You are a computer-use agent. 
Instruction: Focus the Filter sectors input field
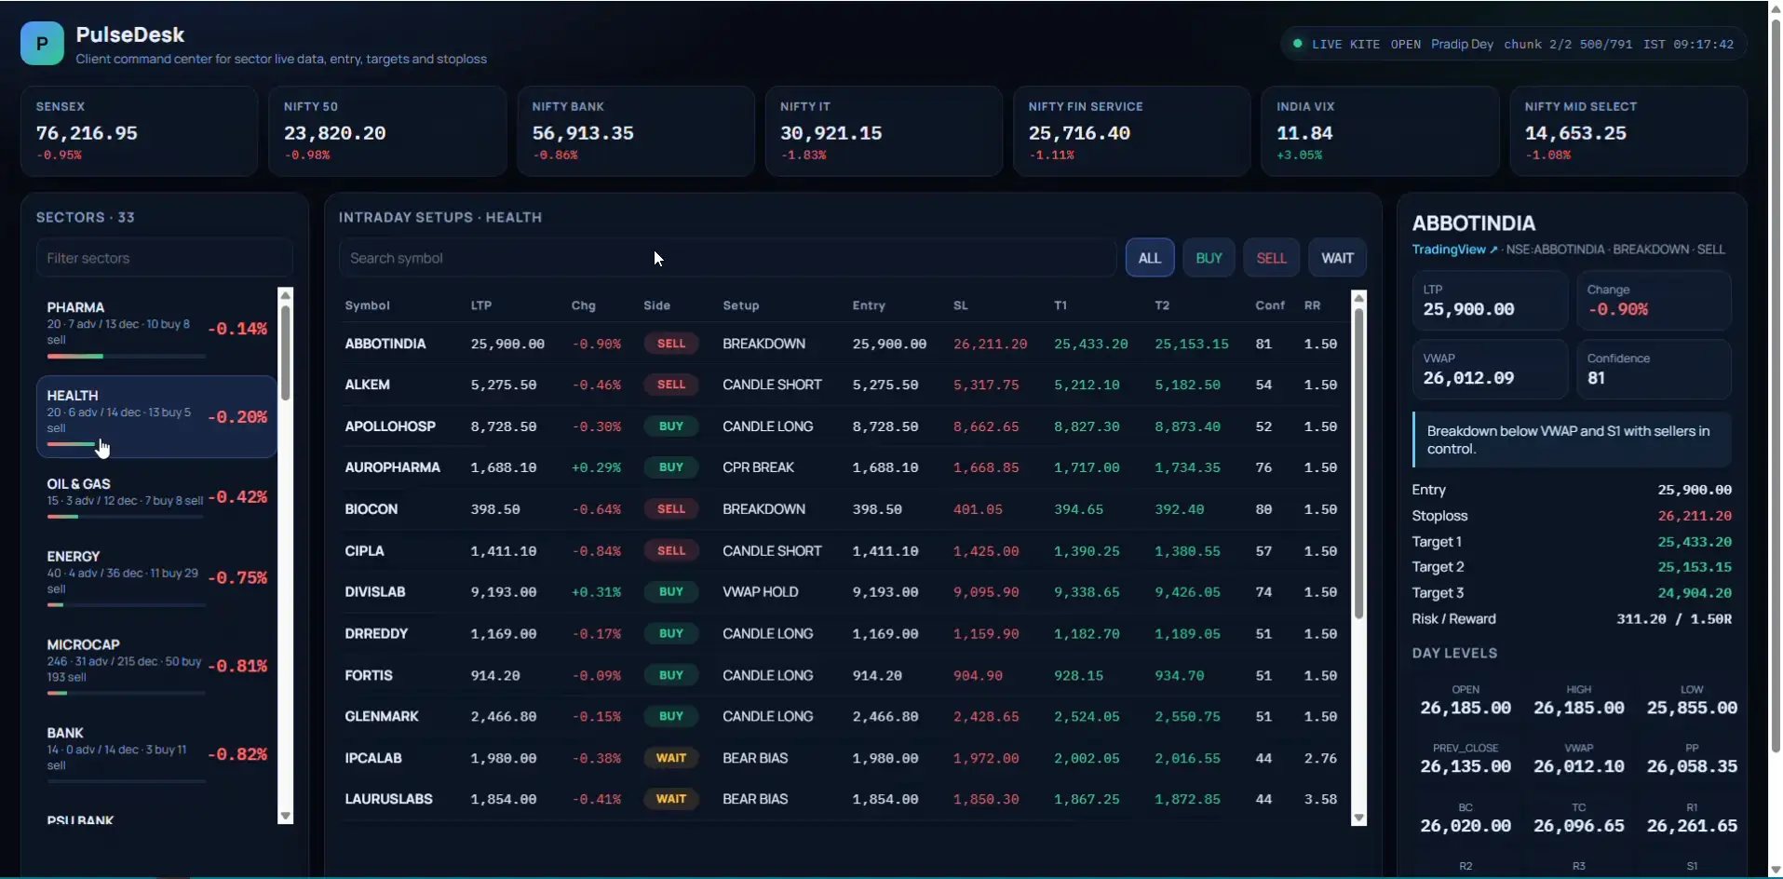pos(164,258)
